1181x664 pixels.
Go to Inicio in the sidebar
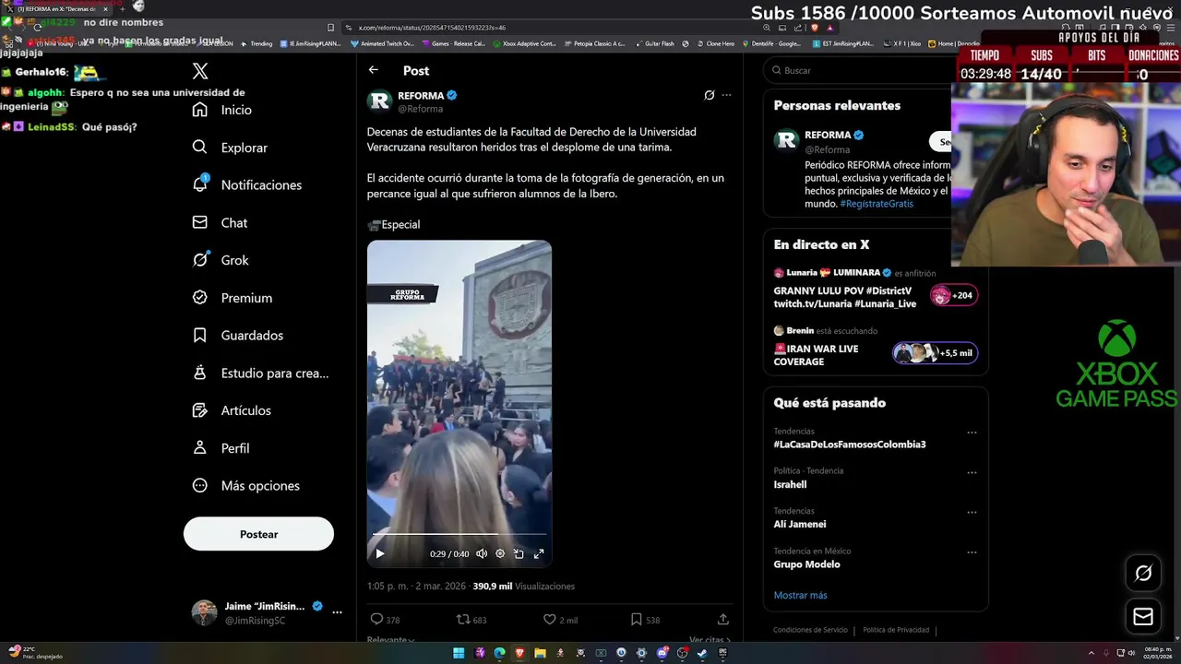click(221, 110)
